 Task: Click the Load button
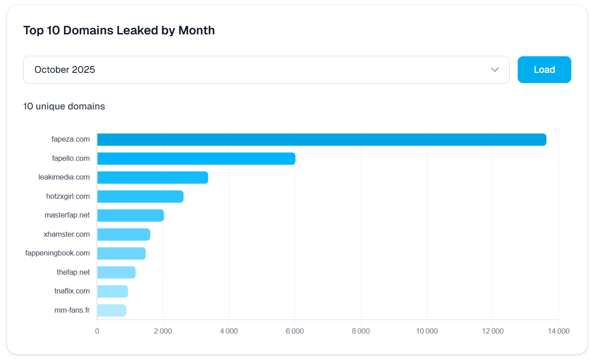coord(544,70)
